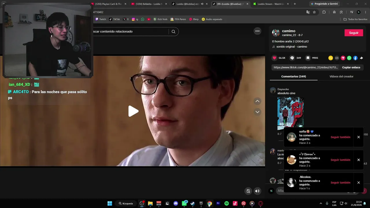The image size is (370, 208).
Task: Share the video to Facebook
Action: pyautogui.click(x=355, y=58)
